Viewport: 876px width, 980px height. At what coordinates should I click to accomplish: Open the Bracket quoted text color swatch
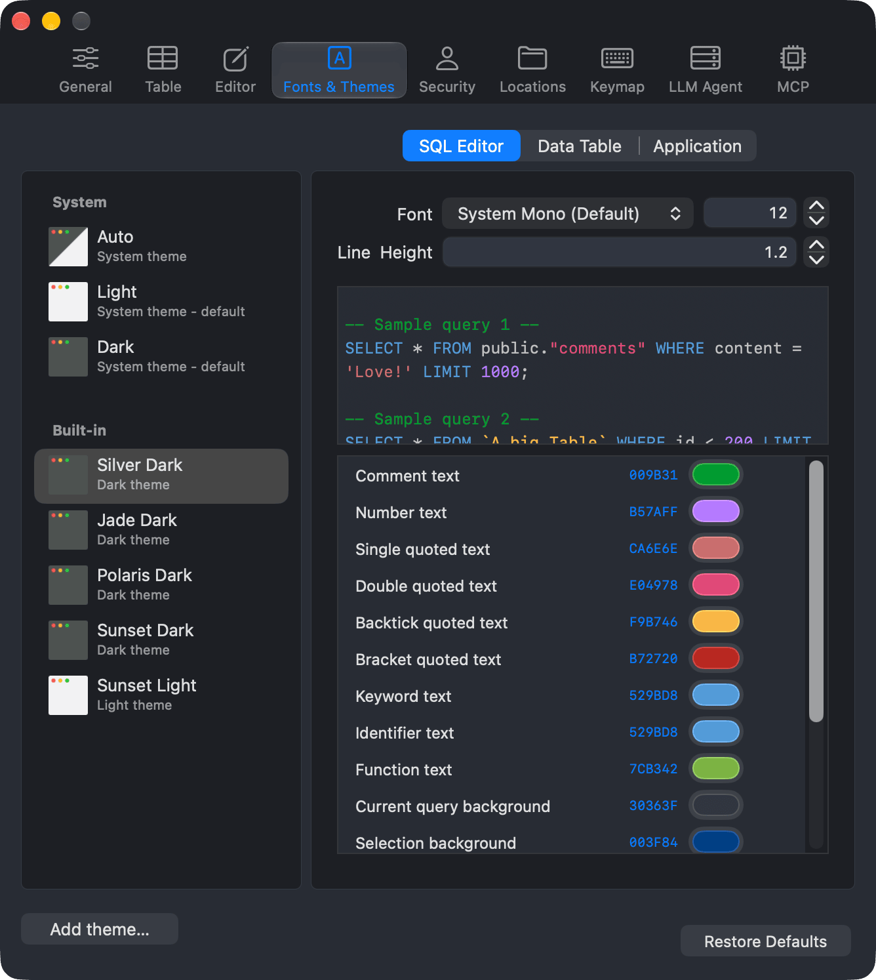716,659
